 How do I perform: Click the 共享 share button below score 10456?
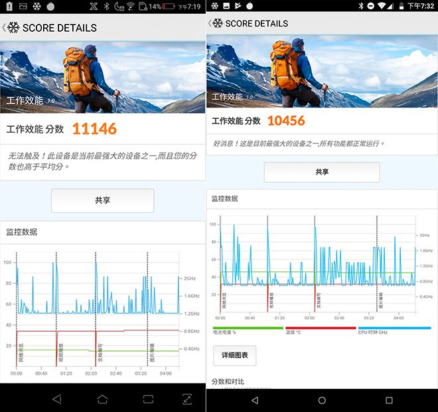[322, 172]
